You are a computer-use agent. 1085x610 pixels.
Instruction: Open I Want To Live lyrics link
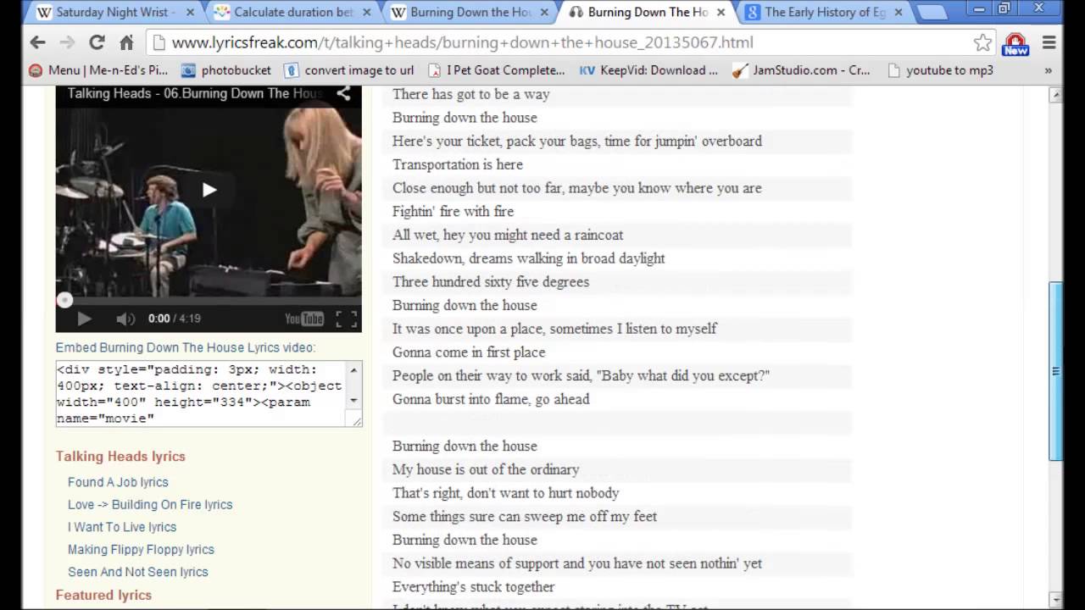[x=122, y=527]
